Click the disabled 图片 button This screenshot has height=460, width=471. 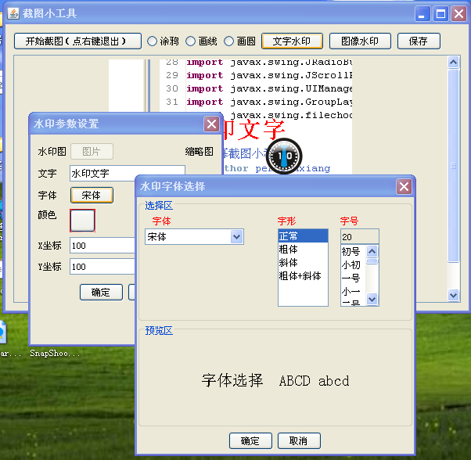tap(92, 151)
